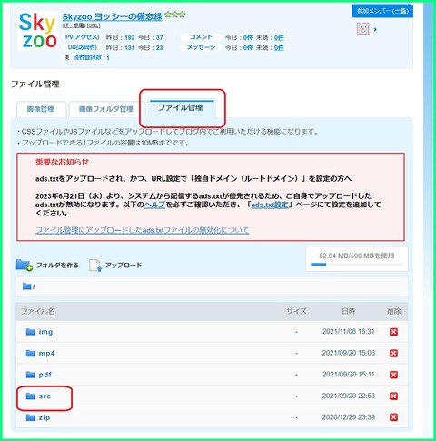Click the 82.94 MB/500 MB usage text
This screenshot has height=441, width=436.
357,256
